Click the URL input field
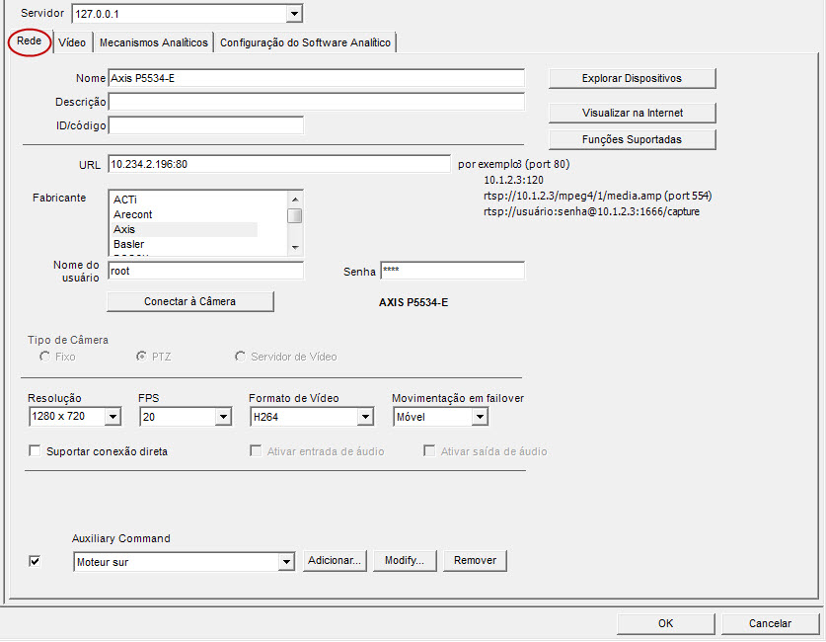This screenshot has width=826, height=642. [279, 164]
